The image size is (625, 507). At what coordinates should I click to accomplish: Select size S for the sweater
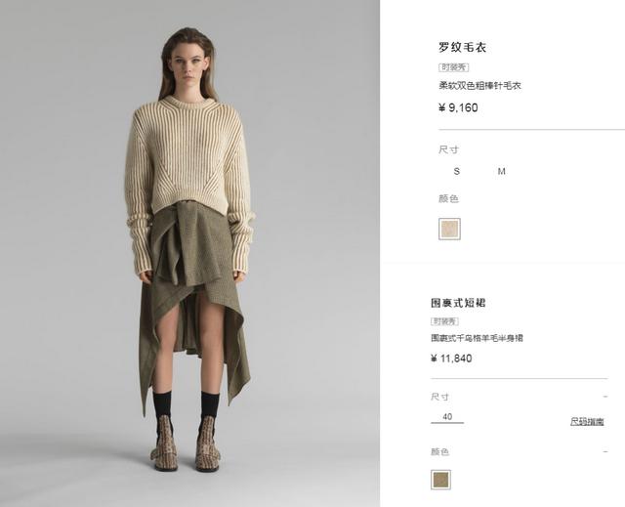[x=457, y=171]
